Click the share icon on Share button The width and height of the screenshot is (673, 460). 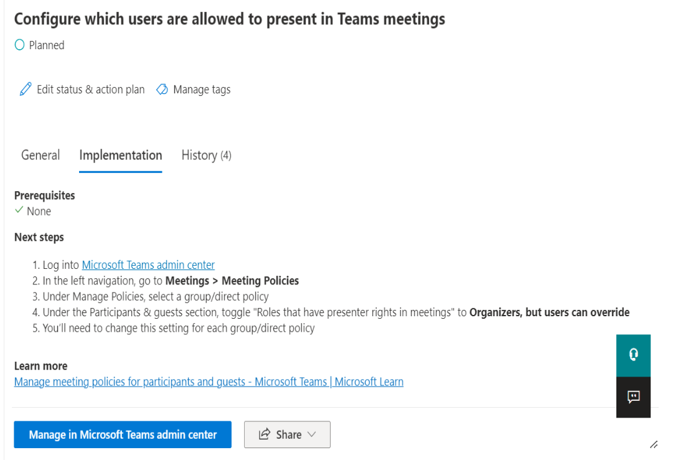(x=265, y=434)
